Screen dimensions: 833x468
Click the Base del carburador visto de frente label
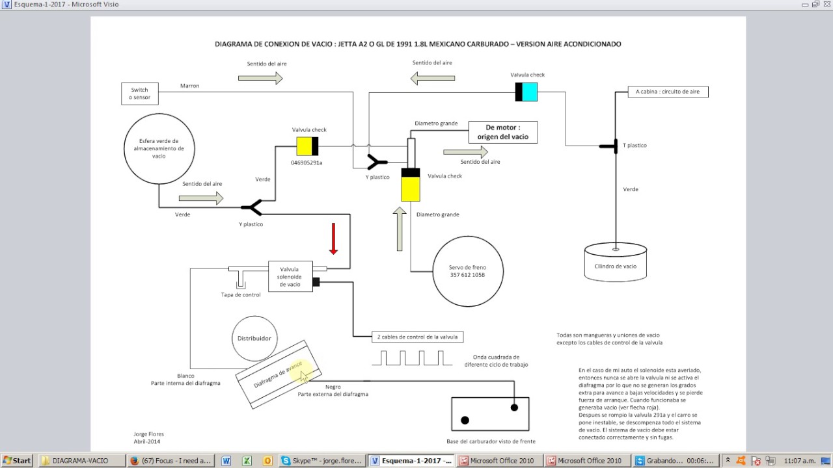(491, 441)
